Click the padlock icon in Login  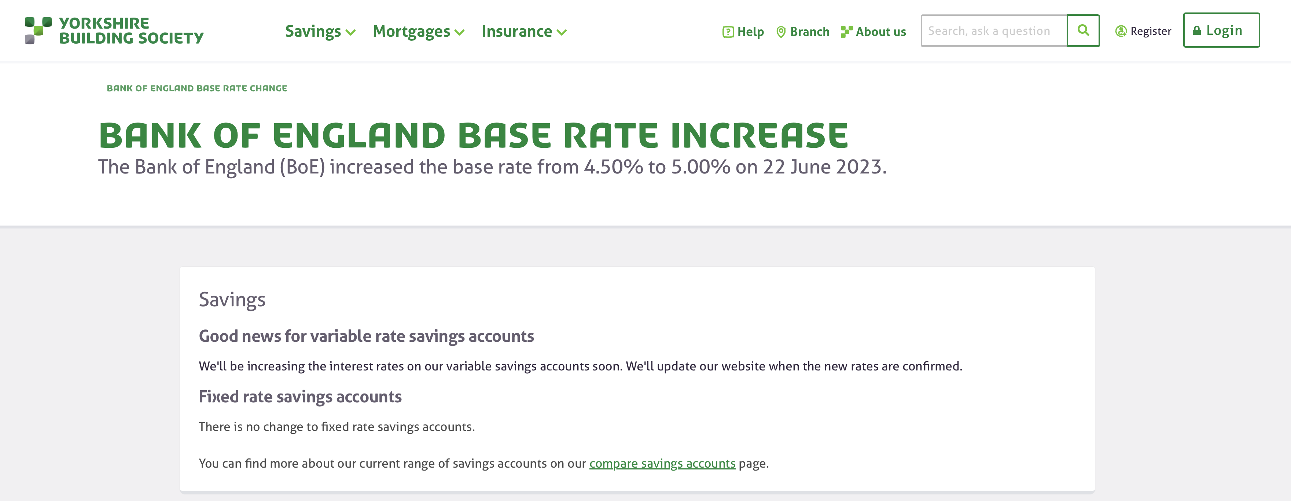pos(1197,30)
